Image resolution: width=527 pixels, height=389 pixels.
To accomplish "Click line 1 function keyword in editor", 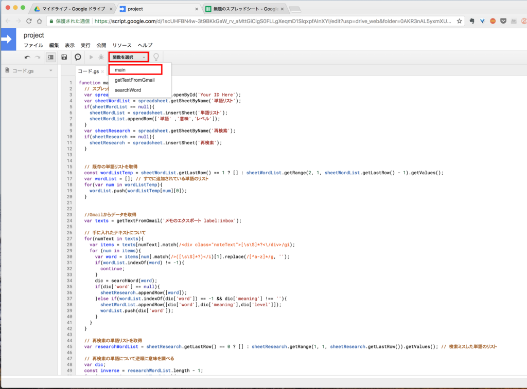I will click(90, 83).
